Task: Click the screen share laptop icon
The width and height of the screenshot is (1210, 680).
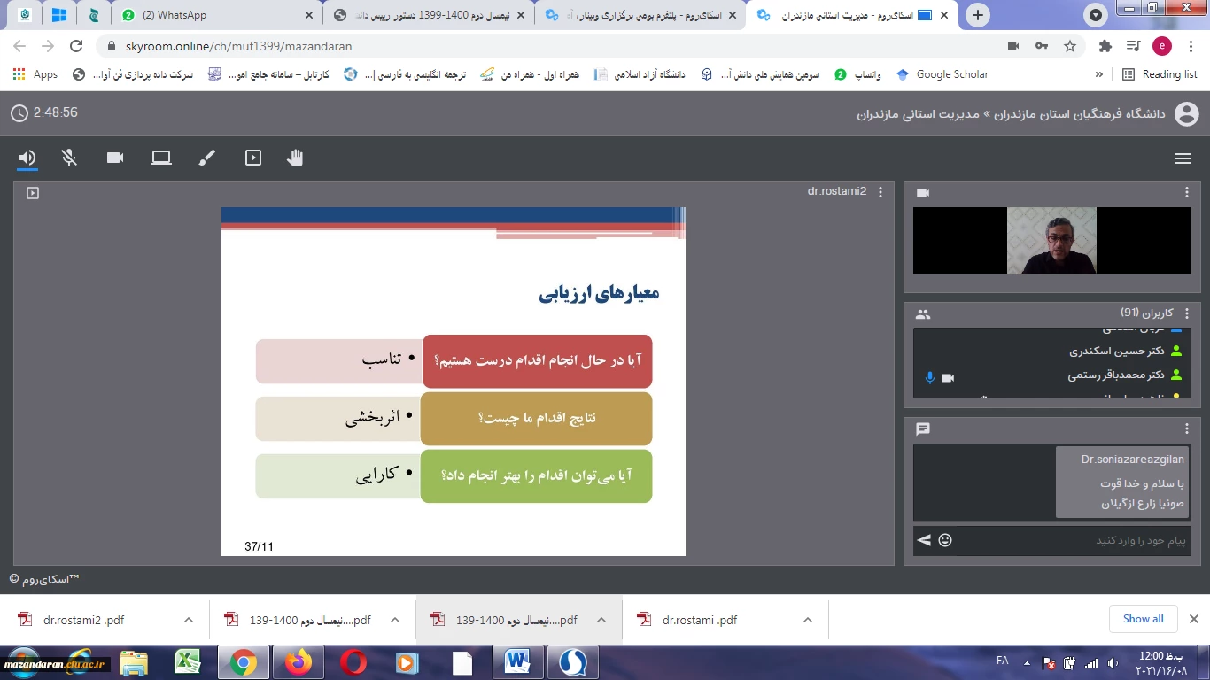Action: (160, 158)
